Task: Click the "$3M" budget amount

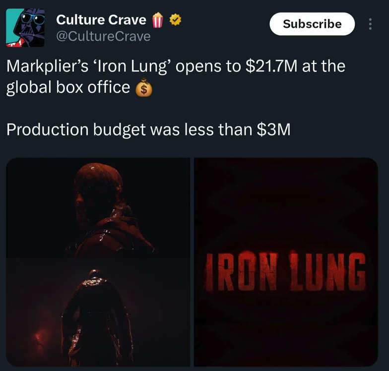Action: click(274, 130)
